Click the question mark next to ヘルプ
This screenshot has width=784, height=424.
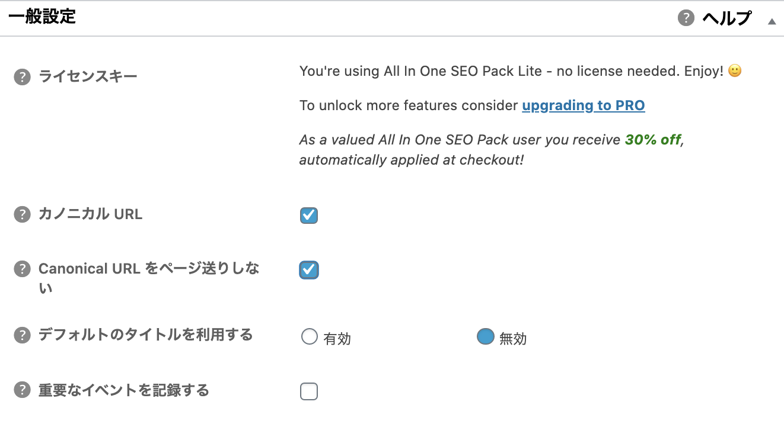(x=686, y=18)
